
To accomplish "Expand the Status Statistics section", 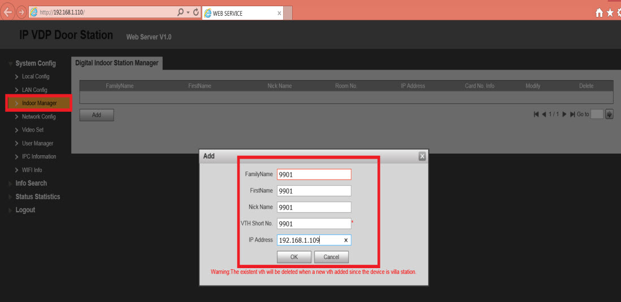I will pos(37,197).
